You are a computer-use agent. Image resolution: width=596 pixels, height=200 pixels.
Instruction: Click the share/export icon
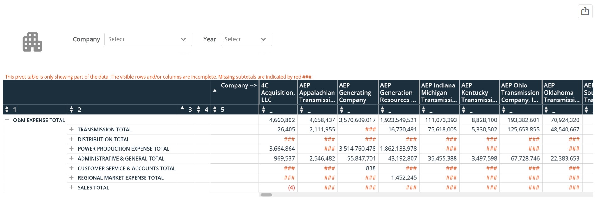point(585,11)
